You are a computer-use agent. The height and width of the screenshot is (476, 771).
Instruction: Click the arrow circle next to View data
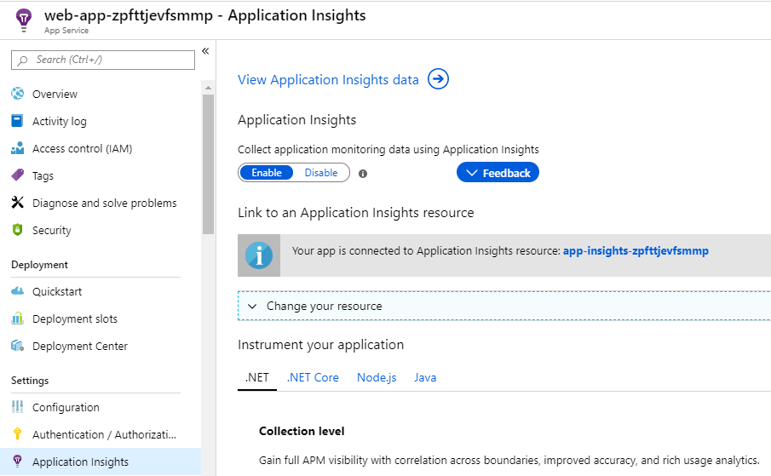[x=438, y=79]
